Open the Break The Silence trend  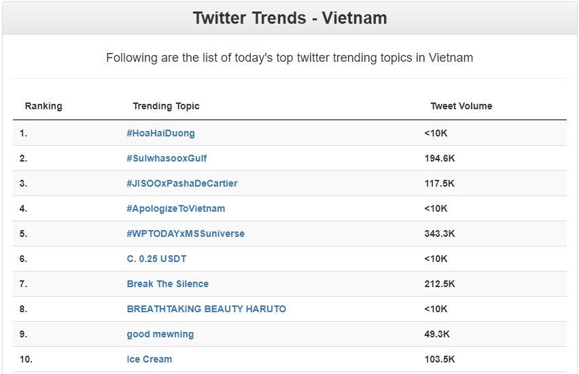[168, 284]
